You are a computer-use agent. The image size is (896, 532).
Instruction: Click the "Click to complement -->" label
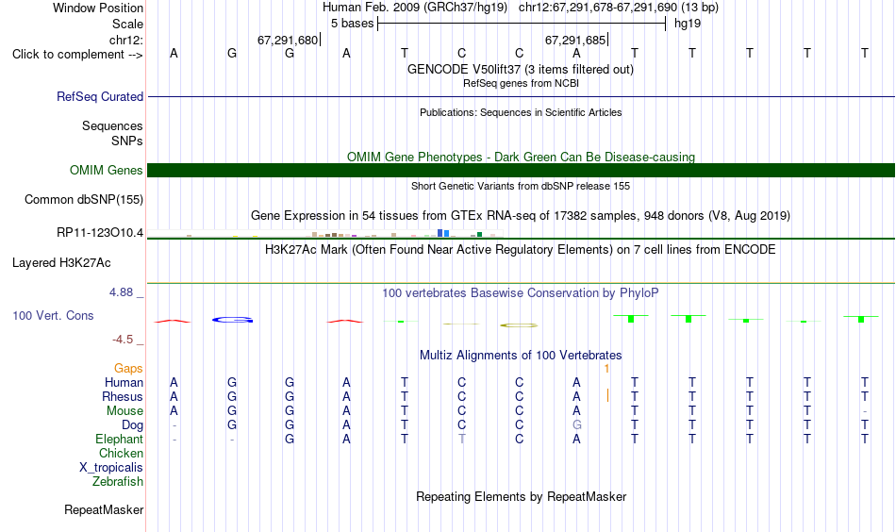tap(77, 55)
